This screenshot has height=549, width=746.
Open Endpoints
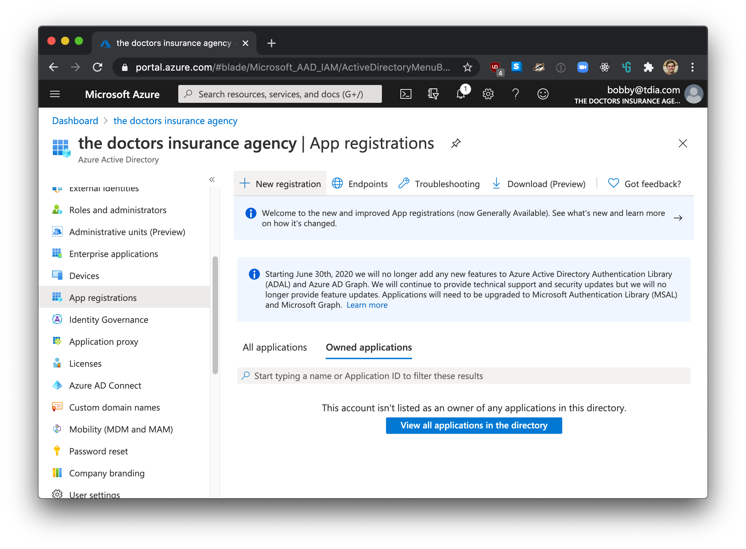pos(360,184)
